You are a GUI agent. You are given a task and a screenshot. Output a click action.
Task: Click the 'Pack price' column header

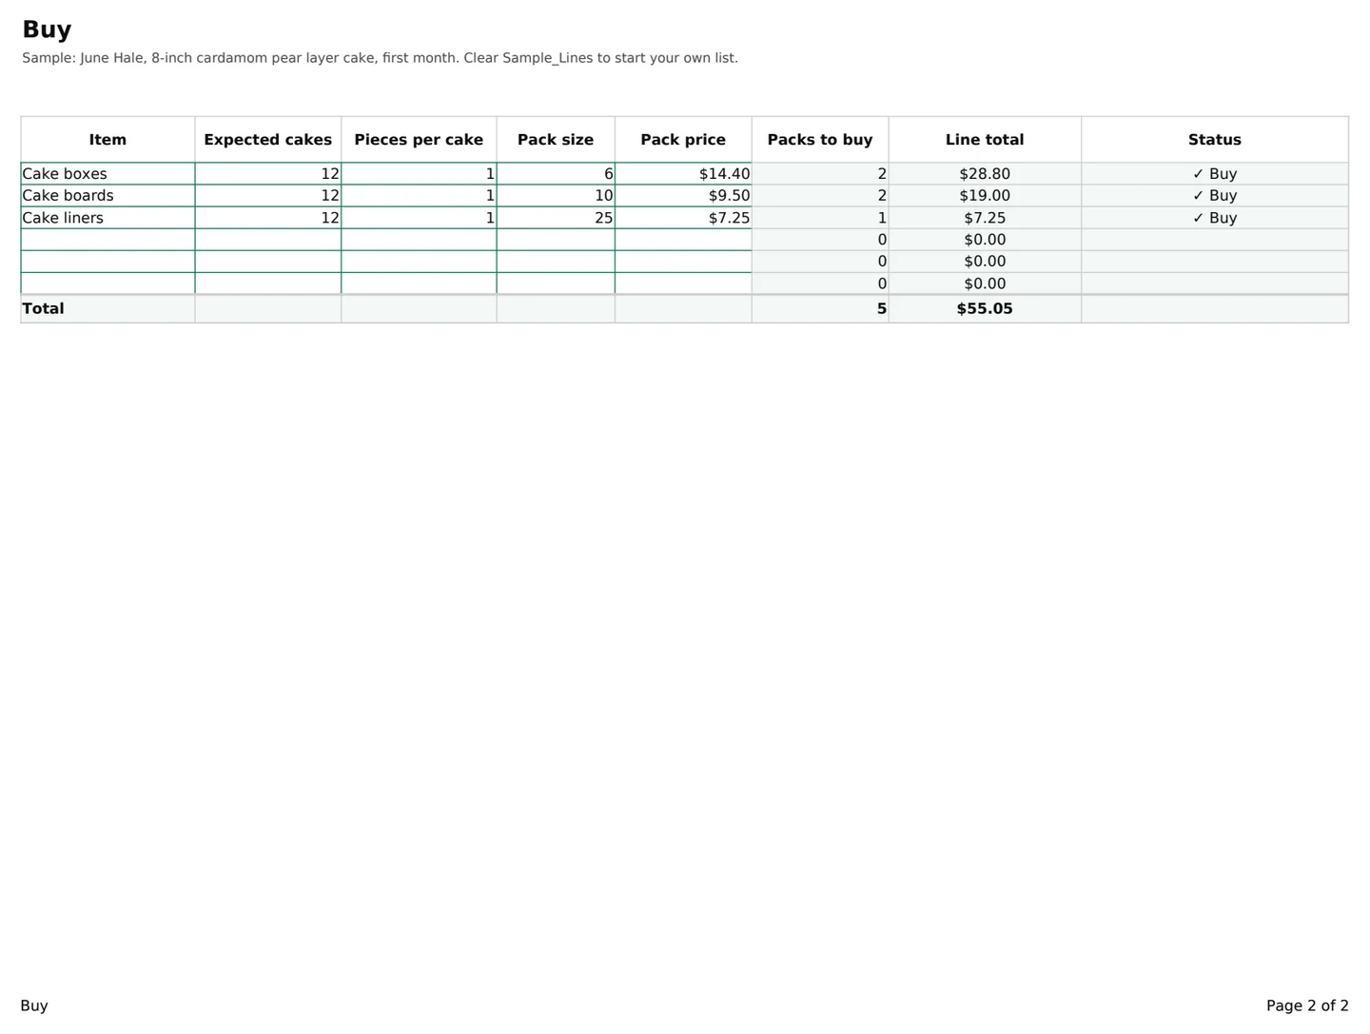tap(683, 140)
